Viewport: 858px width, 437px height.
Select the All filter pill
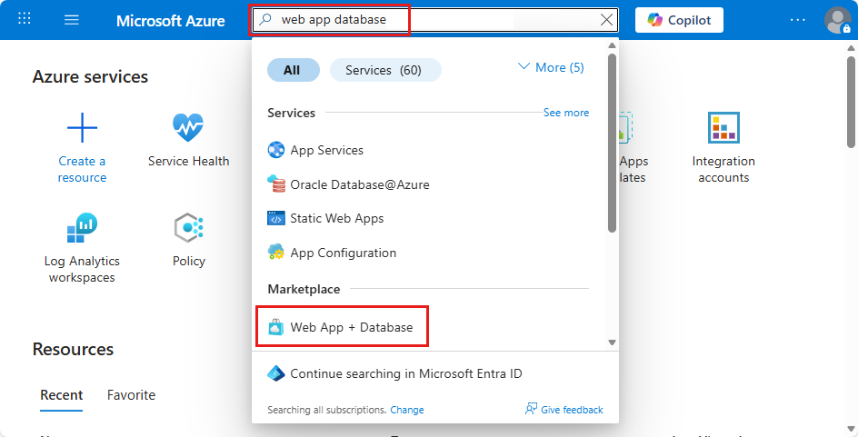pos(293,70)
